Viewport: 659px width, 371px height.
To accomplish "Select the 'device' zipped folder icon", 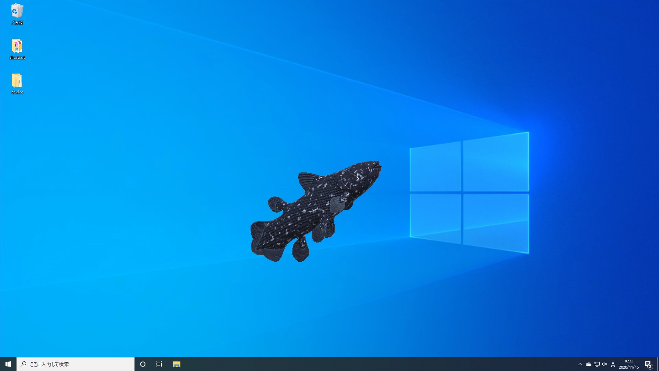I will tap(17, 81).
